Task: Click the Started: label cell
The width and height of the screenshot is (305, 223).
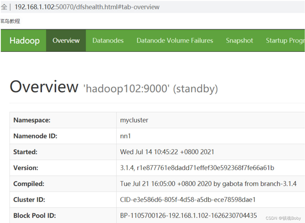Action: (x=63, y=152)
